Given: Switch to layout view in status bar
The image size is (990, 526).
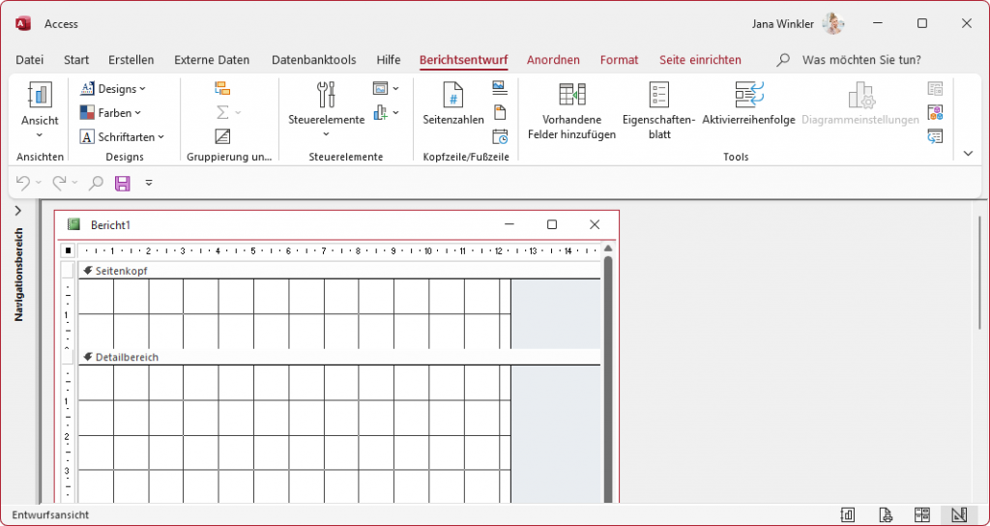Looking at the screenshot, I should coord(921,514).
